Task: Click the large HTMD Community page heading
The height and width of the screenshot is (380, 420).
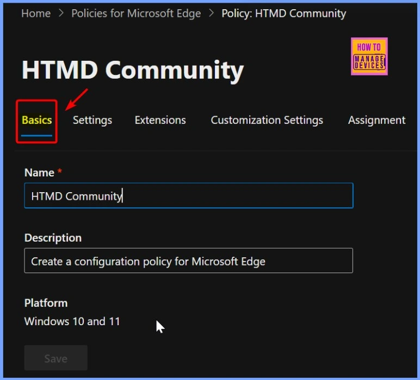Action: [133, 70]
